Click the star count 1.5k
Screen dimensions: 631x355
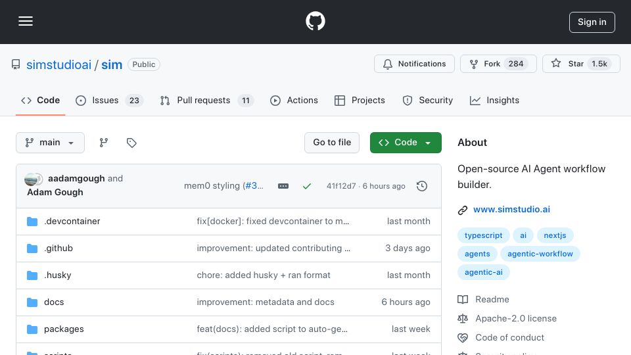point(599,64)
